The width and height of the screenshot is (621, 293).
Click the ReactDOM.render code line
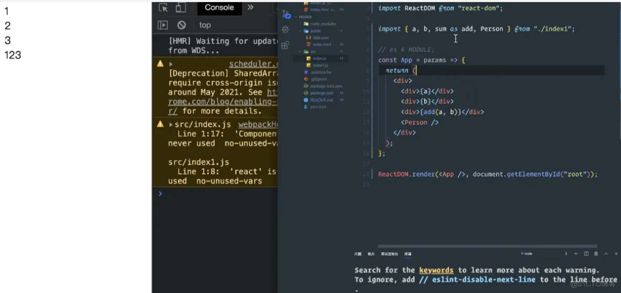coord(488,174)
